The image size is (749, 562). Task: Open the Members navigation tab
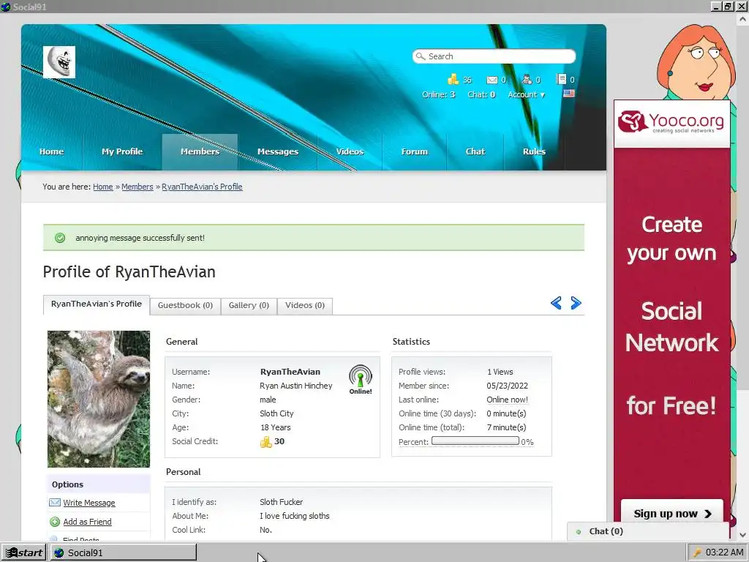(x=200, y=151)
